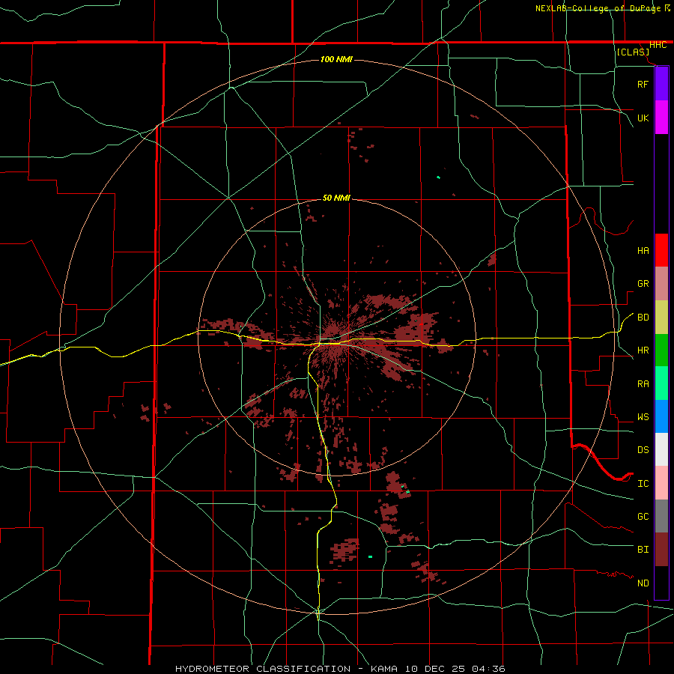The width and height of the screenshot is (674, 674).
Task: Click the "HR" legend label
Action: point(643,350)
